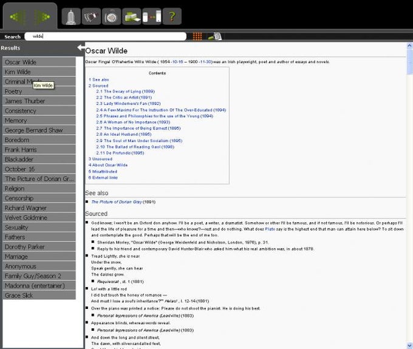Print the page with the printer icon
This screenshot has width=413, height=349.
(x=132, y=16)
